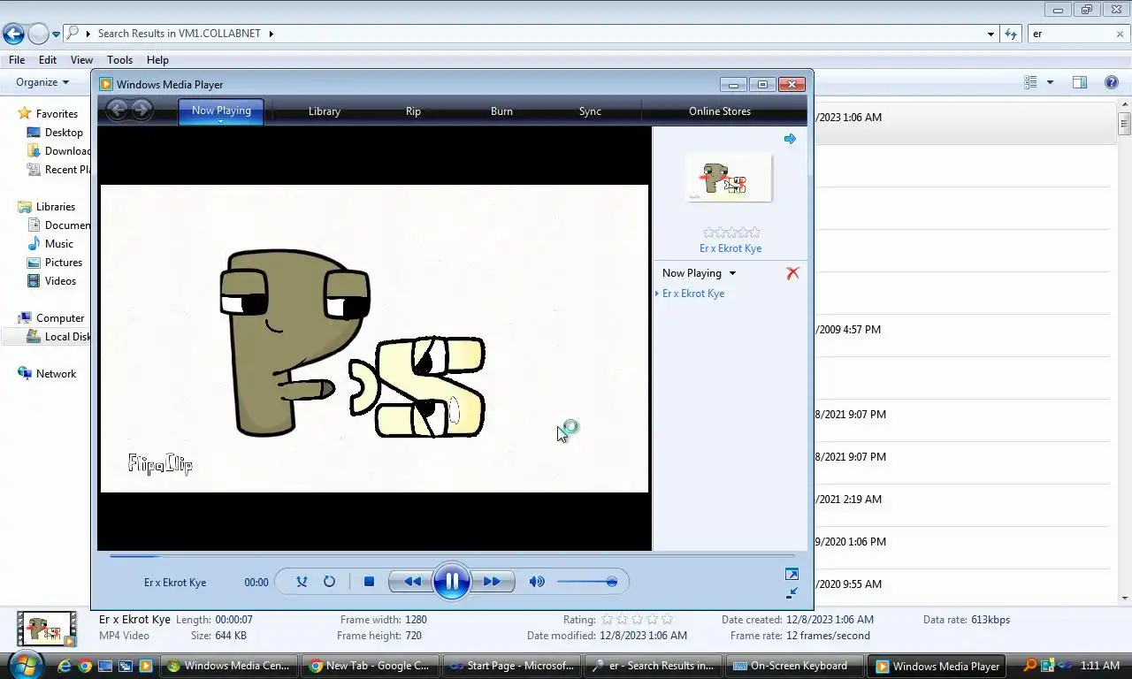This screenshot has height=679, width=1132.
Task: Pause playback in Windows Media Player
Action: coord(451,581)
